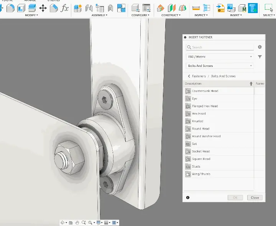
Task: Select the Move/Copy tool in the toolbar
Action: [43, 8]
